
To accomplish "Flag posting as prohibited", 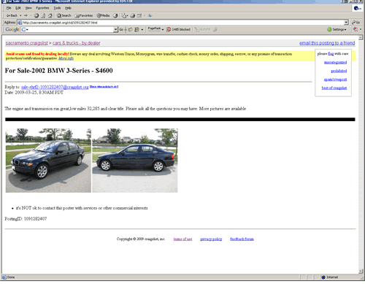I will [339, 71].
